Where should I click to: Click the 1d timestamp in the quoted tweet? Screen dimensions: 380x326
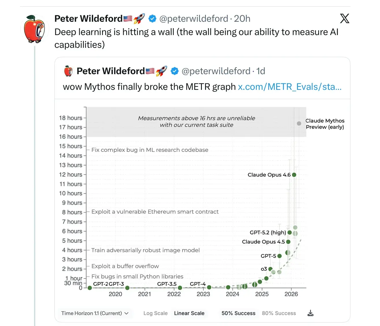click(261, 71)
